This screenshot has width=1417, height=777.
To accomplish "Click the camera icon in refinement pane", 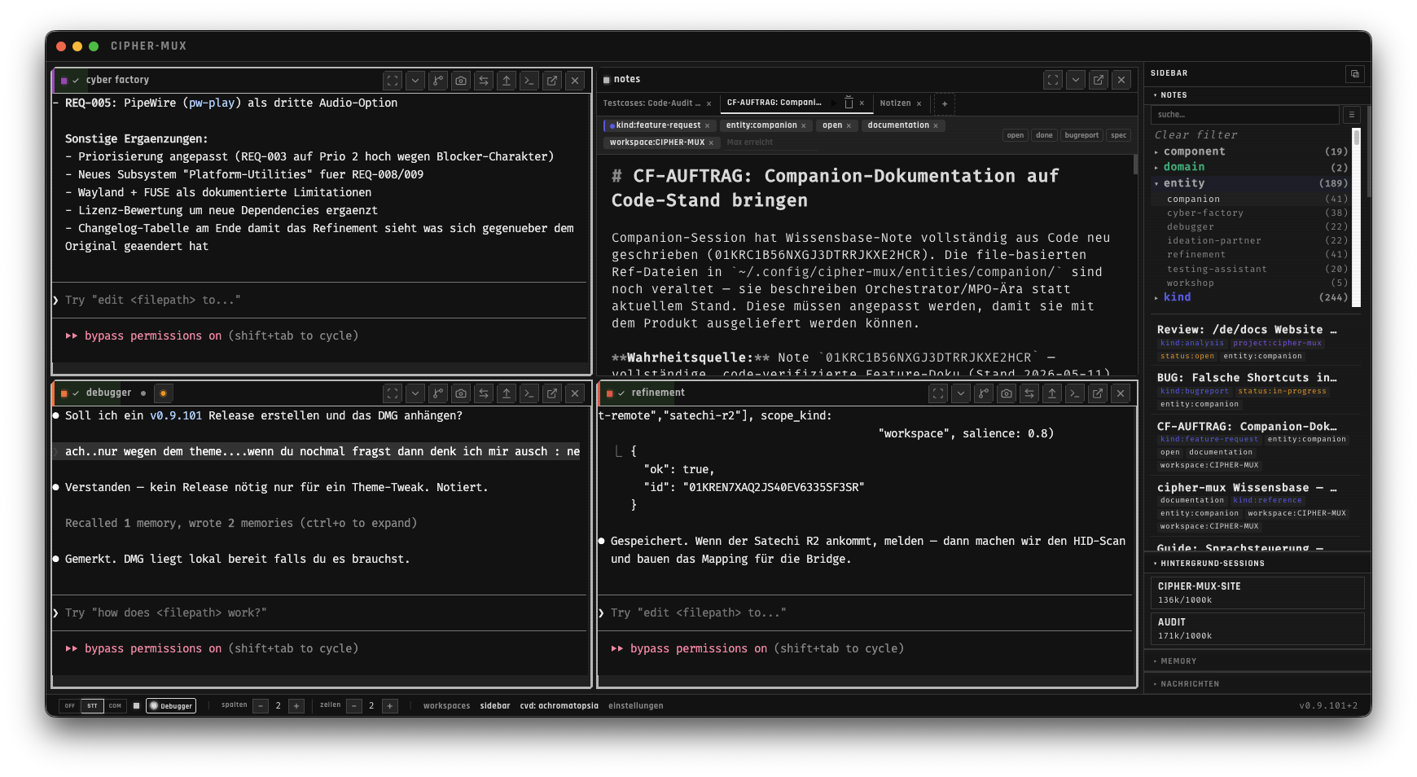I will [1007, 393].
